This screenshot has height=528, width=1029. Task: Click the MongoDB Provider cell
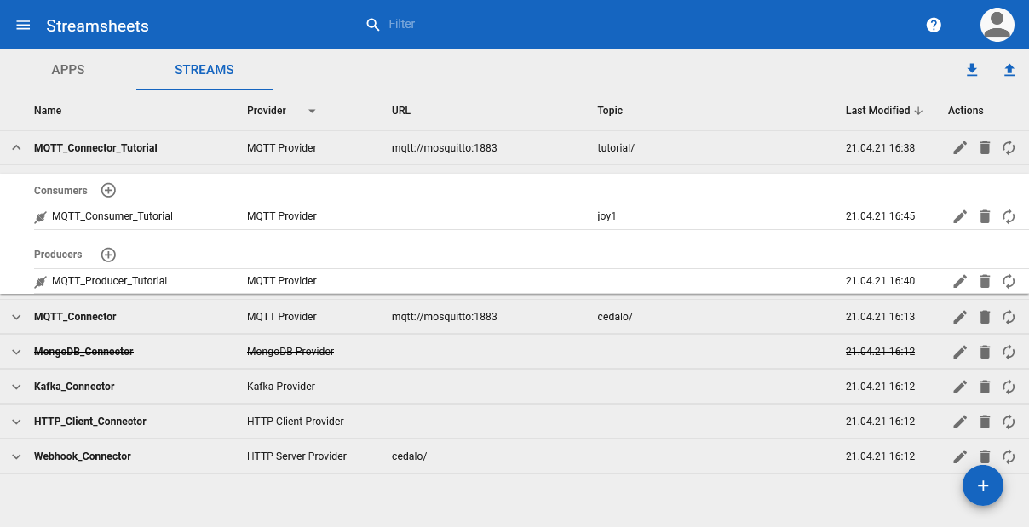[290, 352]
